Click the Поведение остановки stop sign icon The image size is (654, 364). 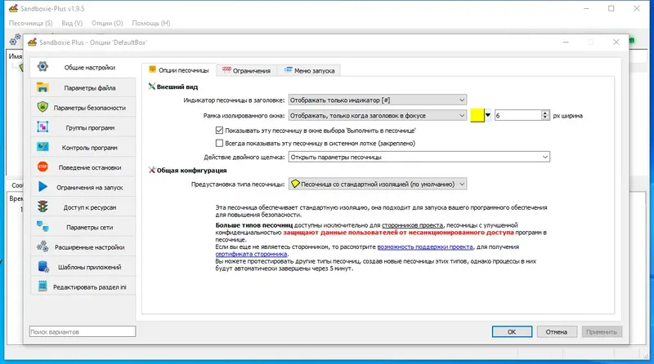(x=43, y=167)
